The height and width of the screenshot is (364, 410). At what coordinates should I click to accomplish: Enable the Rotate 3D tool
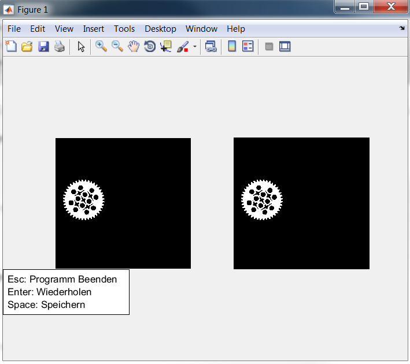click(150, 47)
